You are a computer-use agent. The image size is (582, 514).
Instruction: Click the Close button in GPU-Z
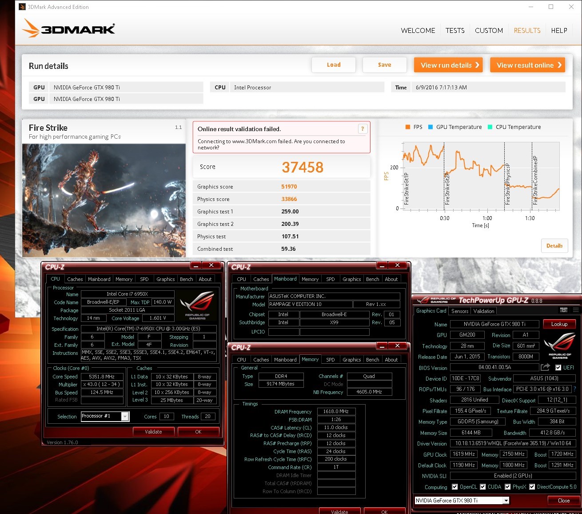tap(564, 501)
